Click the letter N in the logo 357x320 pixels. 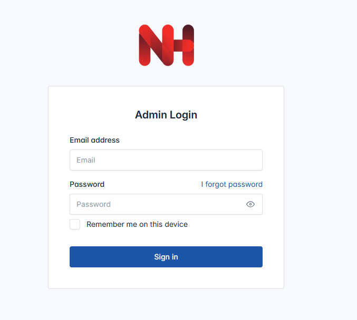pos(156,45)
